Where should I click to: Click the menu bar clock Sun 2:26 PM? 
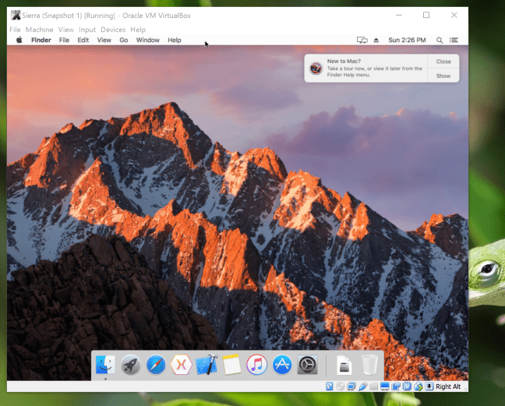pos(407,40)
